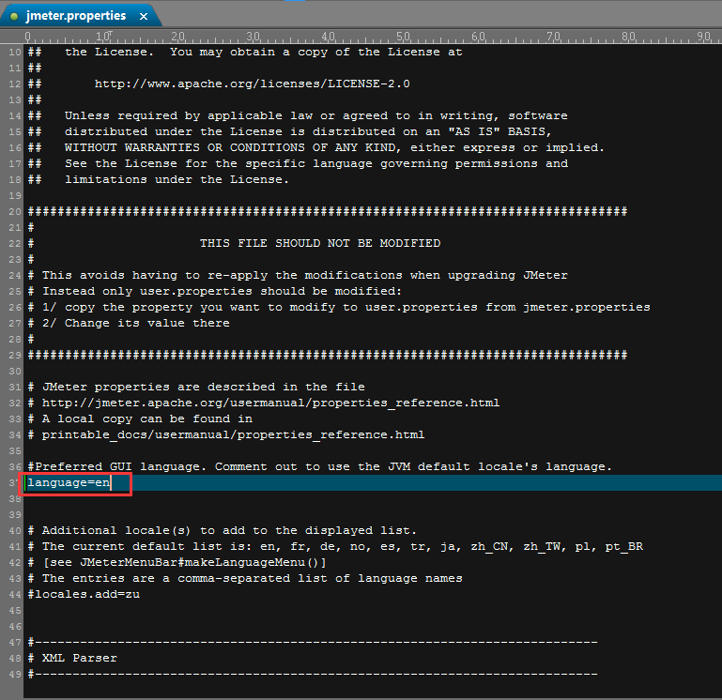
Task: Click line number 10 in gutter
Action: tap(15, 52)
